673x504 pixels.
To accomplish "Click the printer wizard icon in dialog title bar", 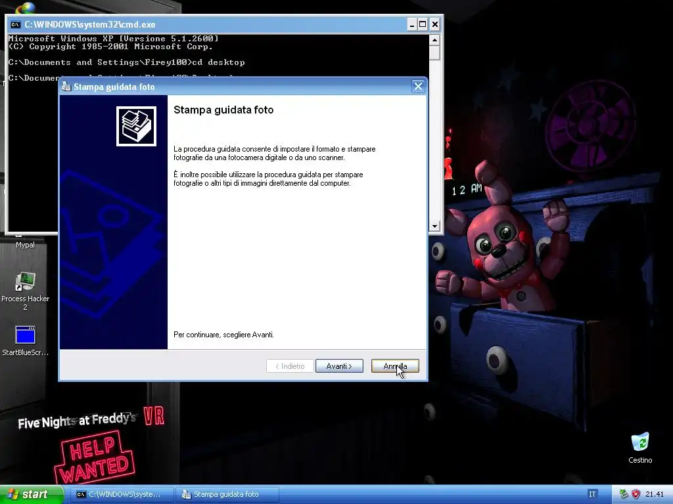I will (x=66, y=87).
